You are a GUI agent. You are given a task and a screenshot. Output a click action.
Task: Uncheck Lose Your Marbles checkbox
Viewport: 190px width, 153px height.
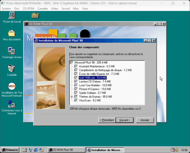coord(76,85)
